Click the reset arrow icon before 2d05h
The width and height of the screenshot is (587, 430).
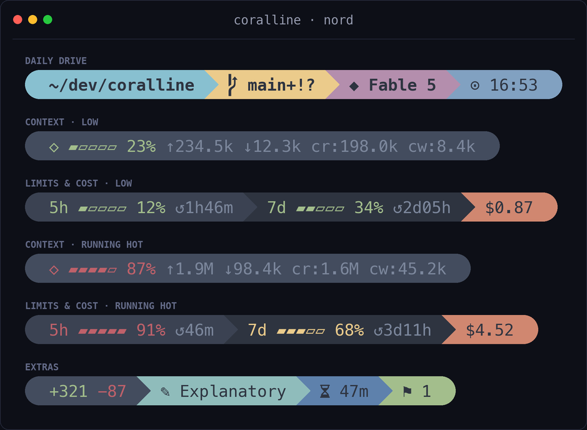tap(398, 209)
